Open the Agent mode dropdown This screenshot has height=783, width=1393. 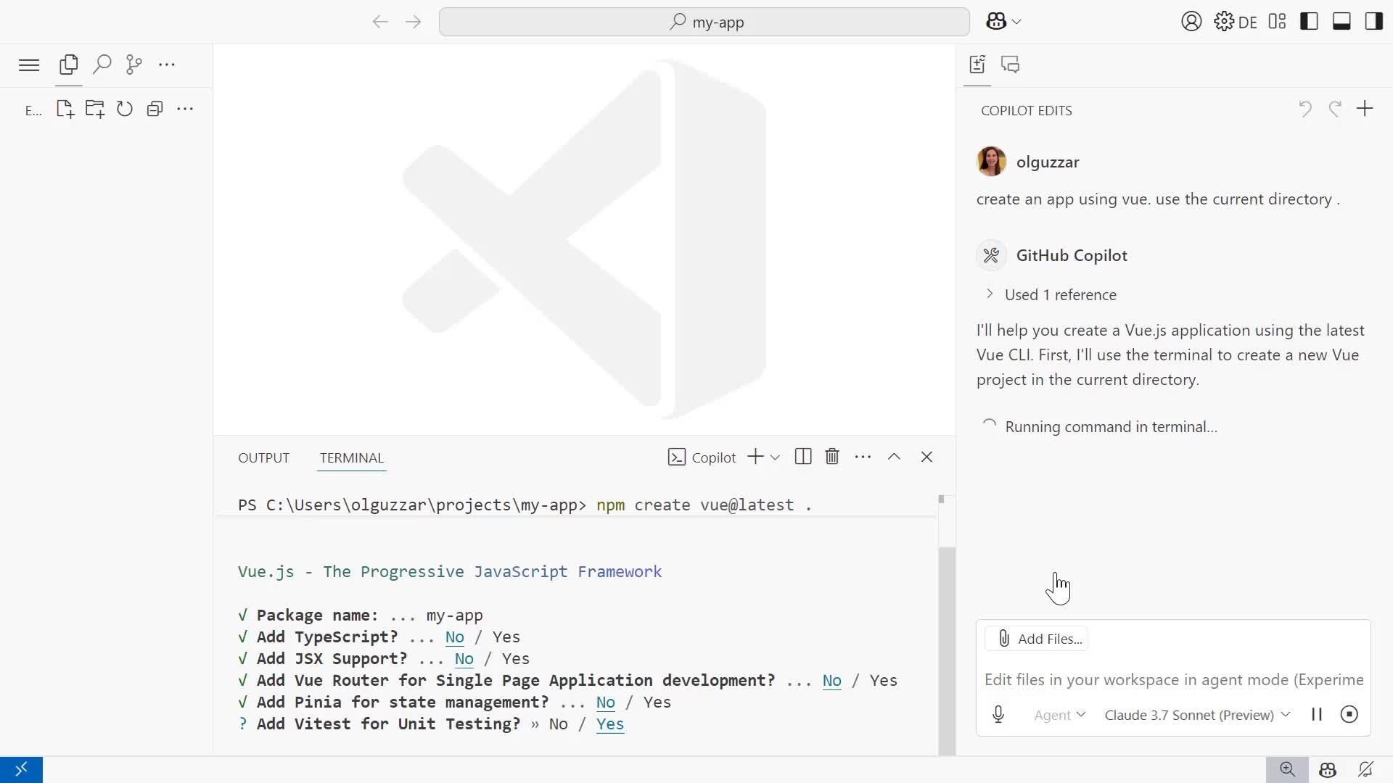(1060, 715)
